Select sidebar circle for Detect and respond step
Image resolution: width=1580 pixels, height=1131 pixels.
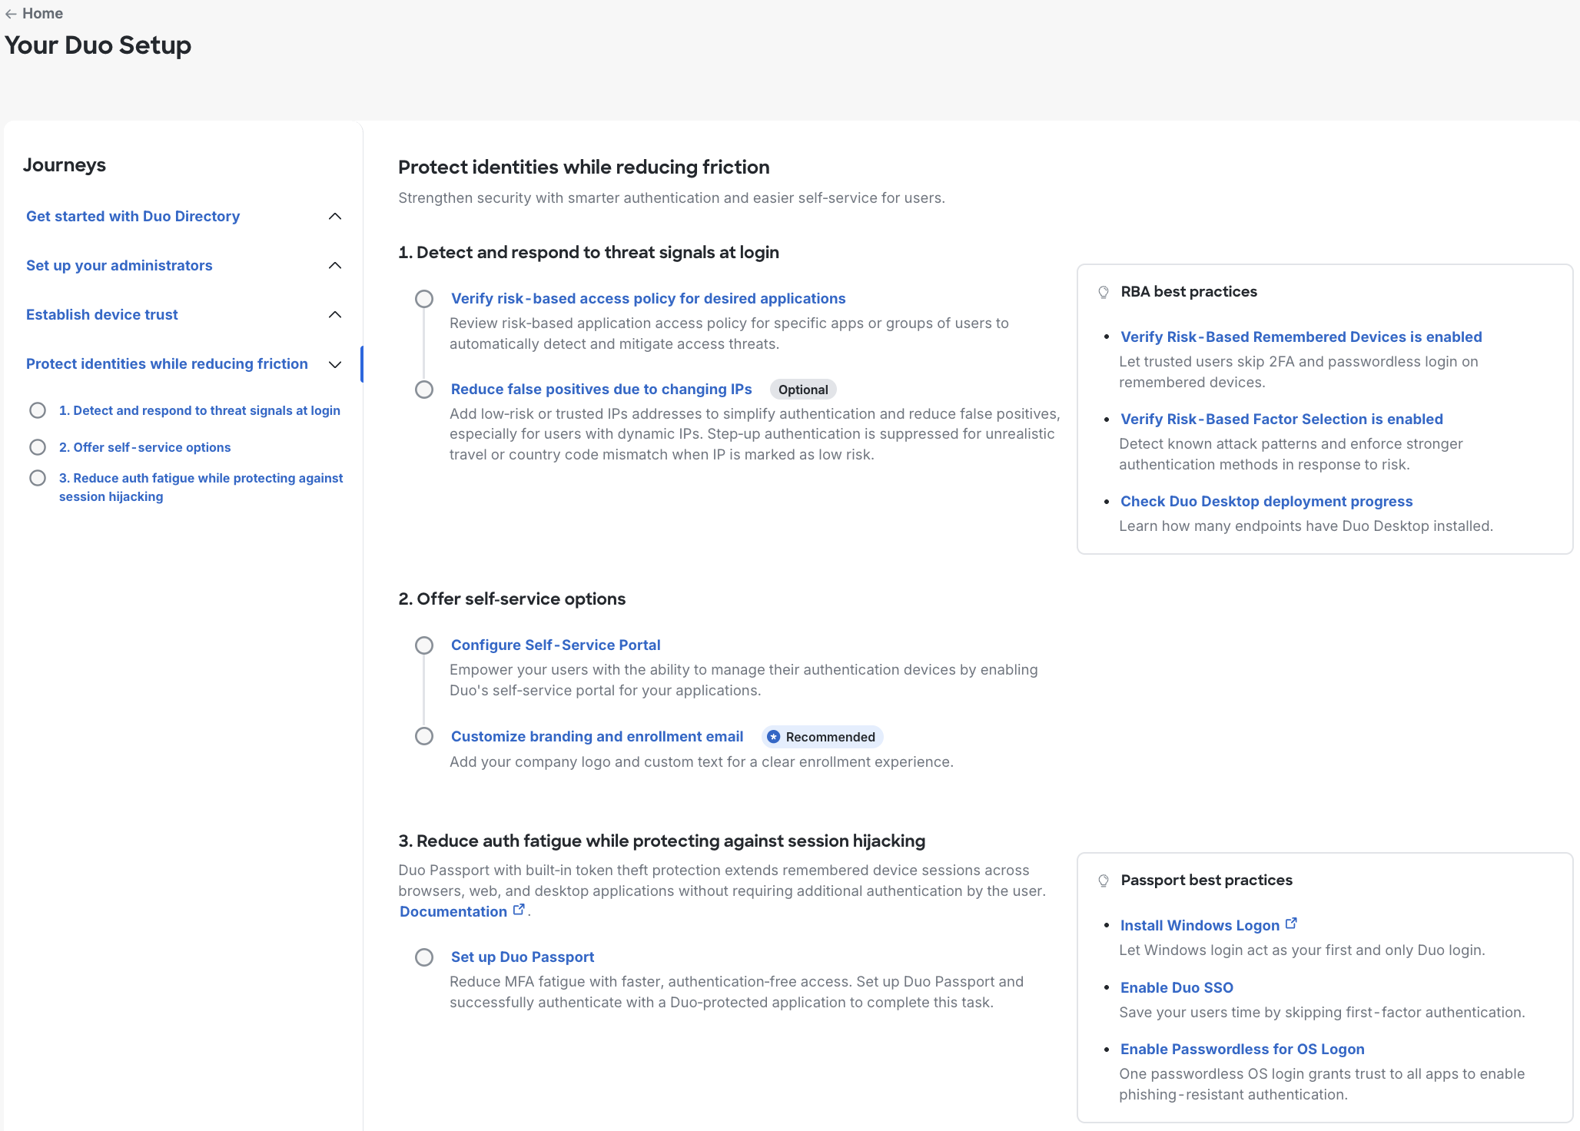click(38, 410)
